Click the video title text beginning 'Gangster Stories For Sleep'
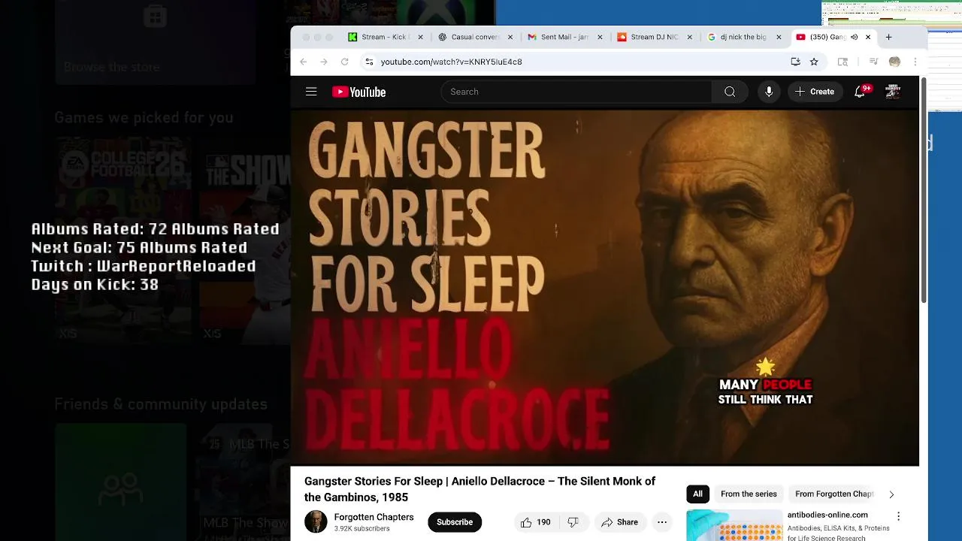The height and width of the screenshot is (541, 962). tap(479, 489)
